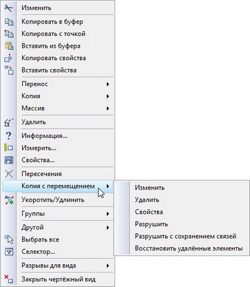Click the Укоротить/Удлинить icon

coord(9,200)
